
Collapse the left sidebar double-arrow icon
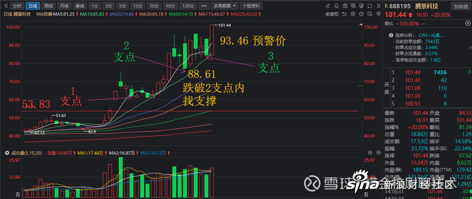pos(6,6)
